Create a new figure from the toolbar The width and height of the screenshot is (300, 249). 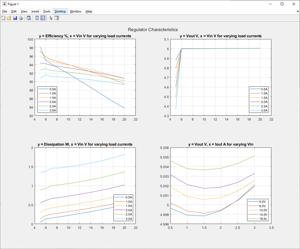pyautogui.click(x=3, y=18)
